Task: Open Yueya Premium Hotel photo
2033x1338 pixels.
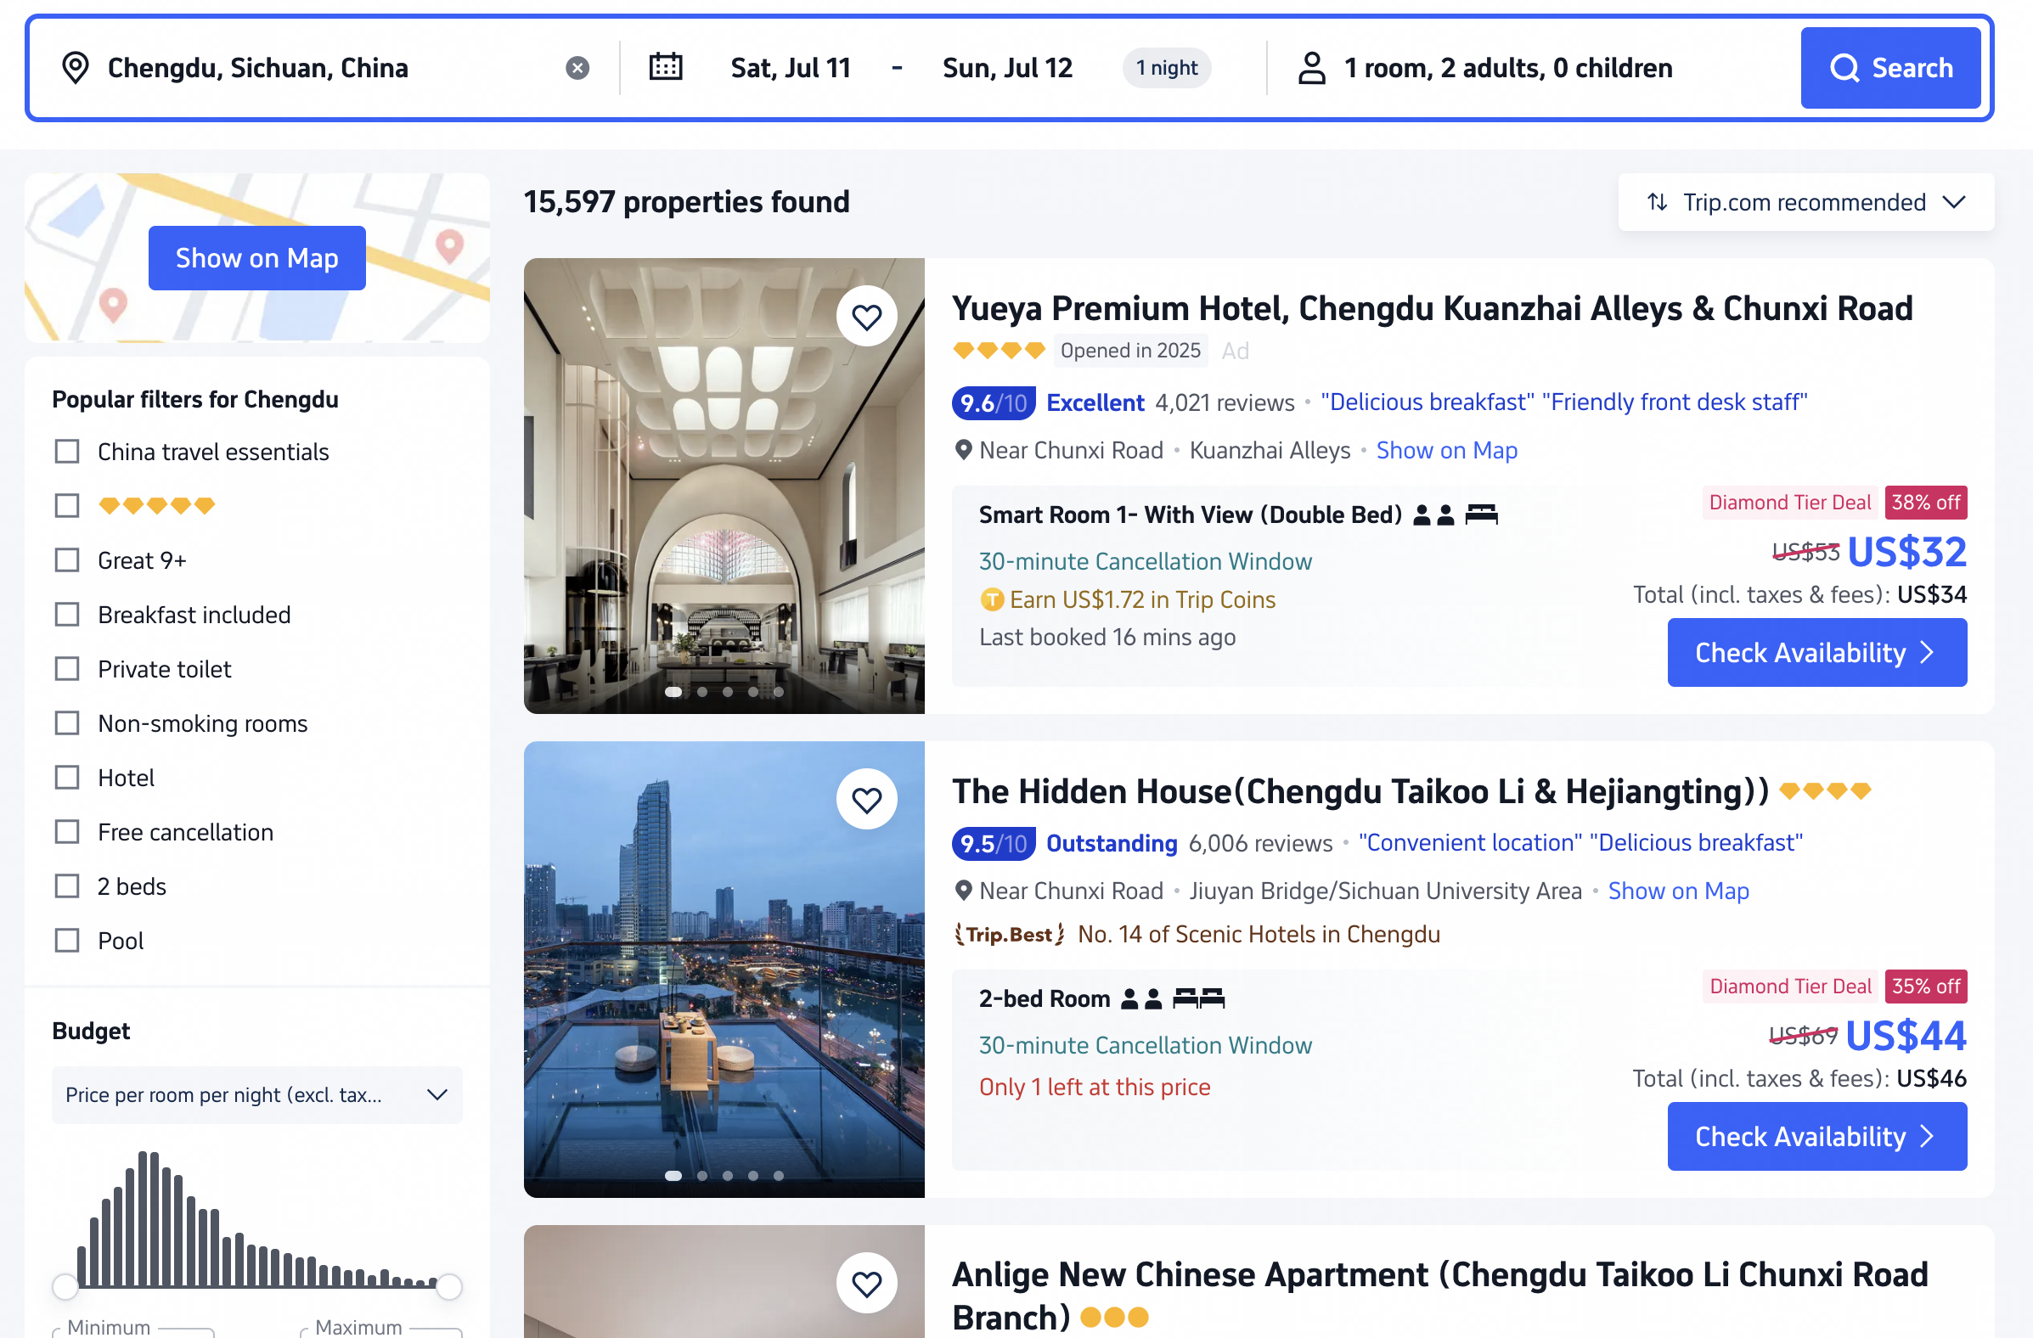Action: click(724, 486)
